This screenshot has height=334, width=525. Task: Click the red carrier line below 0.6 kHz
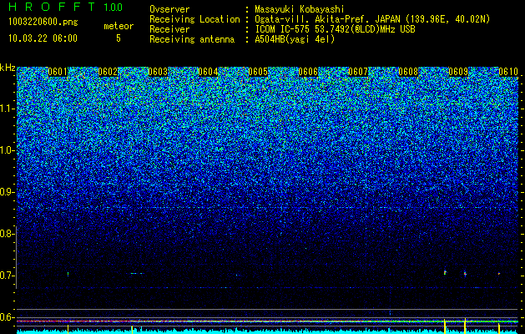pos(267,321)
